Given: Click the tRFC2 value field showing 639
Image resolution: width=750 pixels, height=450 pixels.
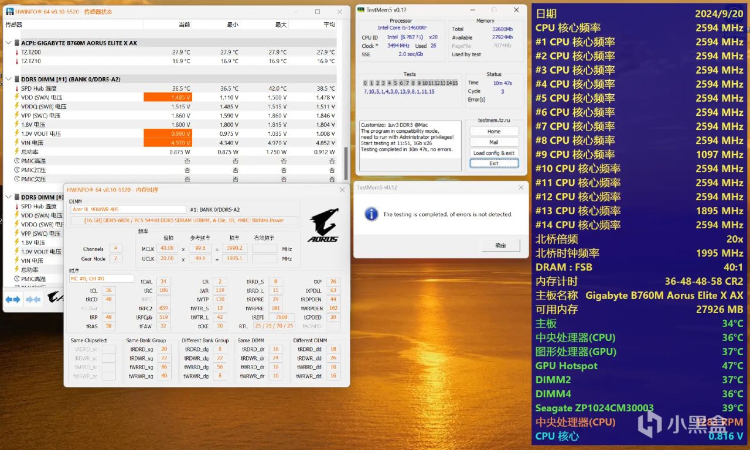Looking at the screenshot, I should 163,308.
